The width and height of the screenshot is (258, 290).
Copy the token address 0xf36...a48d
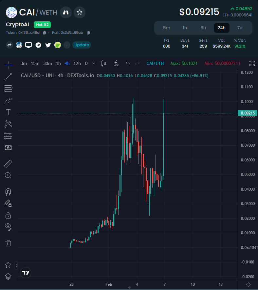coord(45,33)
